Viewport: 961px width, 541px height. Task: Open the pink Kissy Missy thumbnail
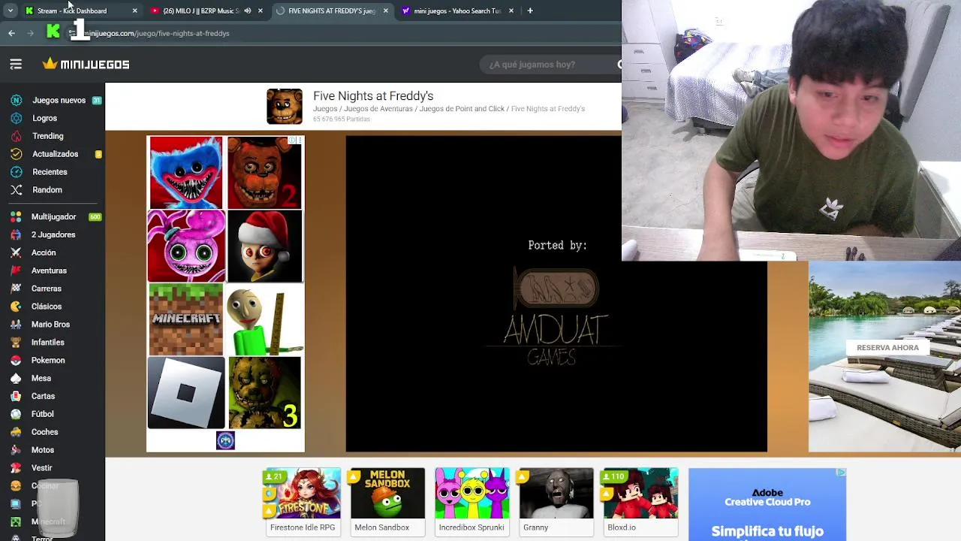tap(186, 246)
